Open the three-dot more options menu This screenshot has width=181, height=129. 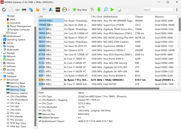point(177,10)
